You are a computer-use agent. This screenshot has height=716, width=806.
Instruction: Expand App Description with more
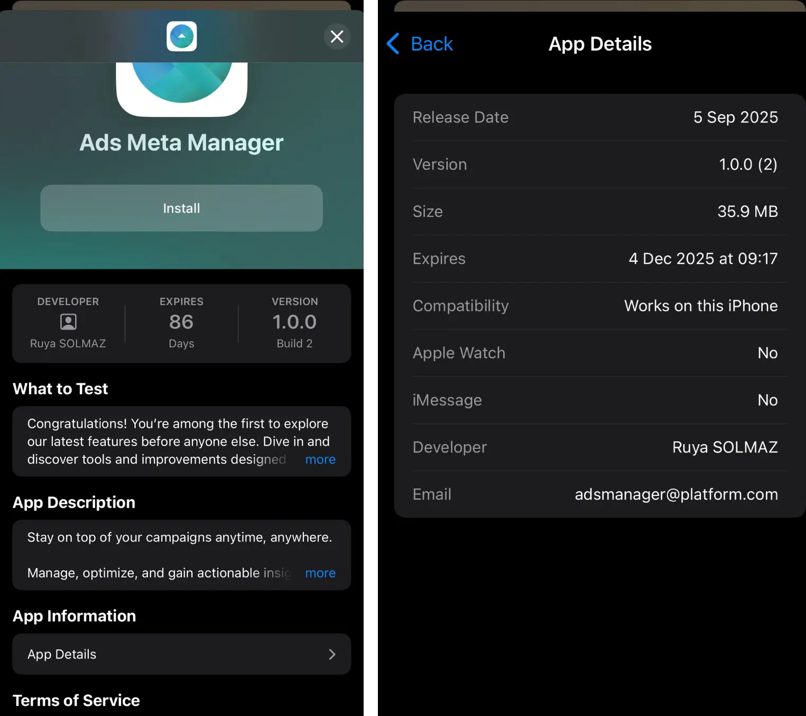[x=320, y=573]
